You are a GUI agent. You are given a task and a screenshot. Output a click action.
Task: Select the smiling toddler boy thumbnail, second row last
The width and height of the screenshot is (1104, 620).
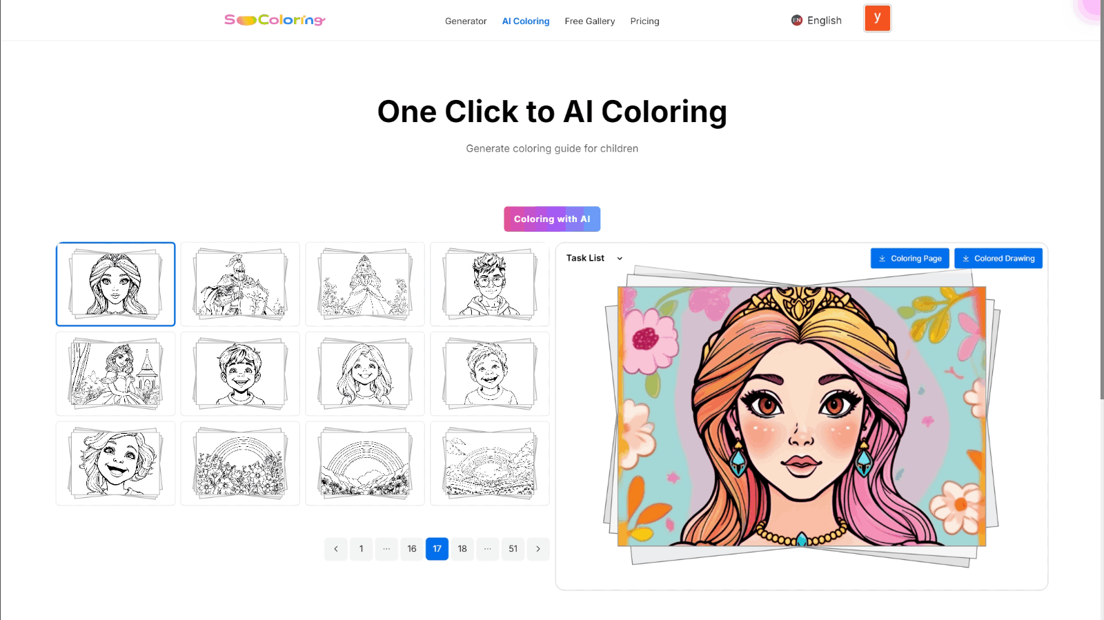point(490,374)
